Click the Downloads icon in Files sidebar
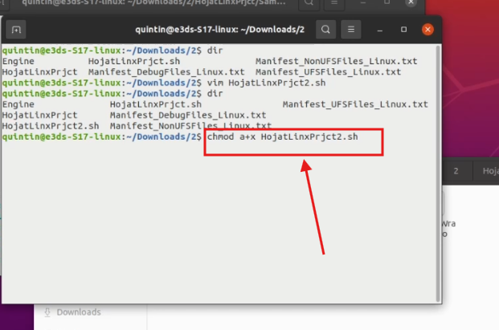 pyautogui.click(x=47, y=312)
